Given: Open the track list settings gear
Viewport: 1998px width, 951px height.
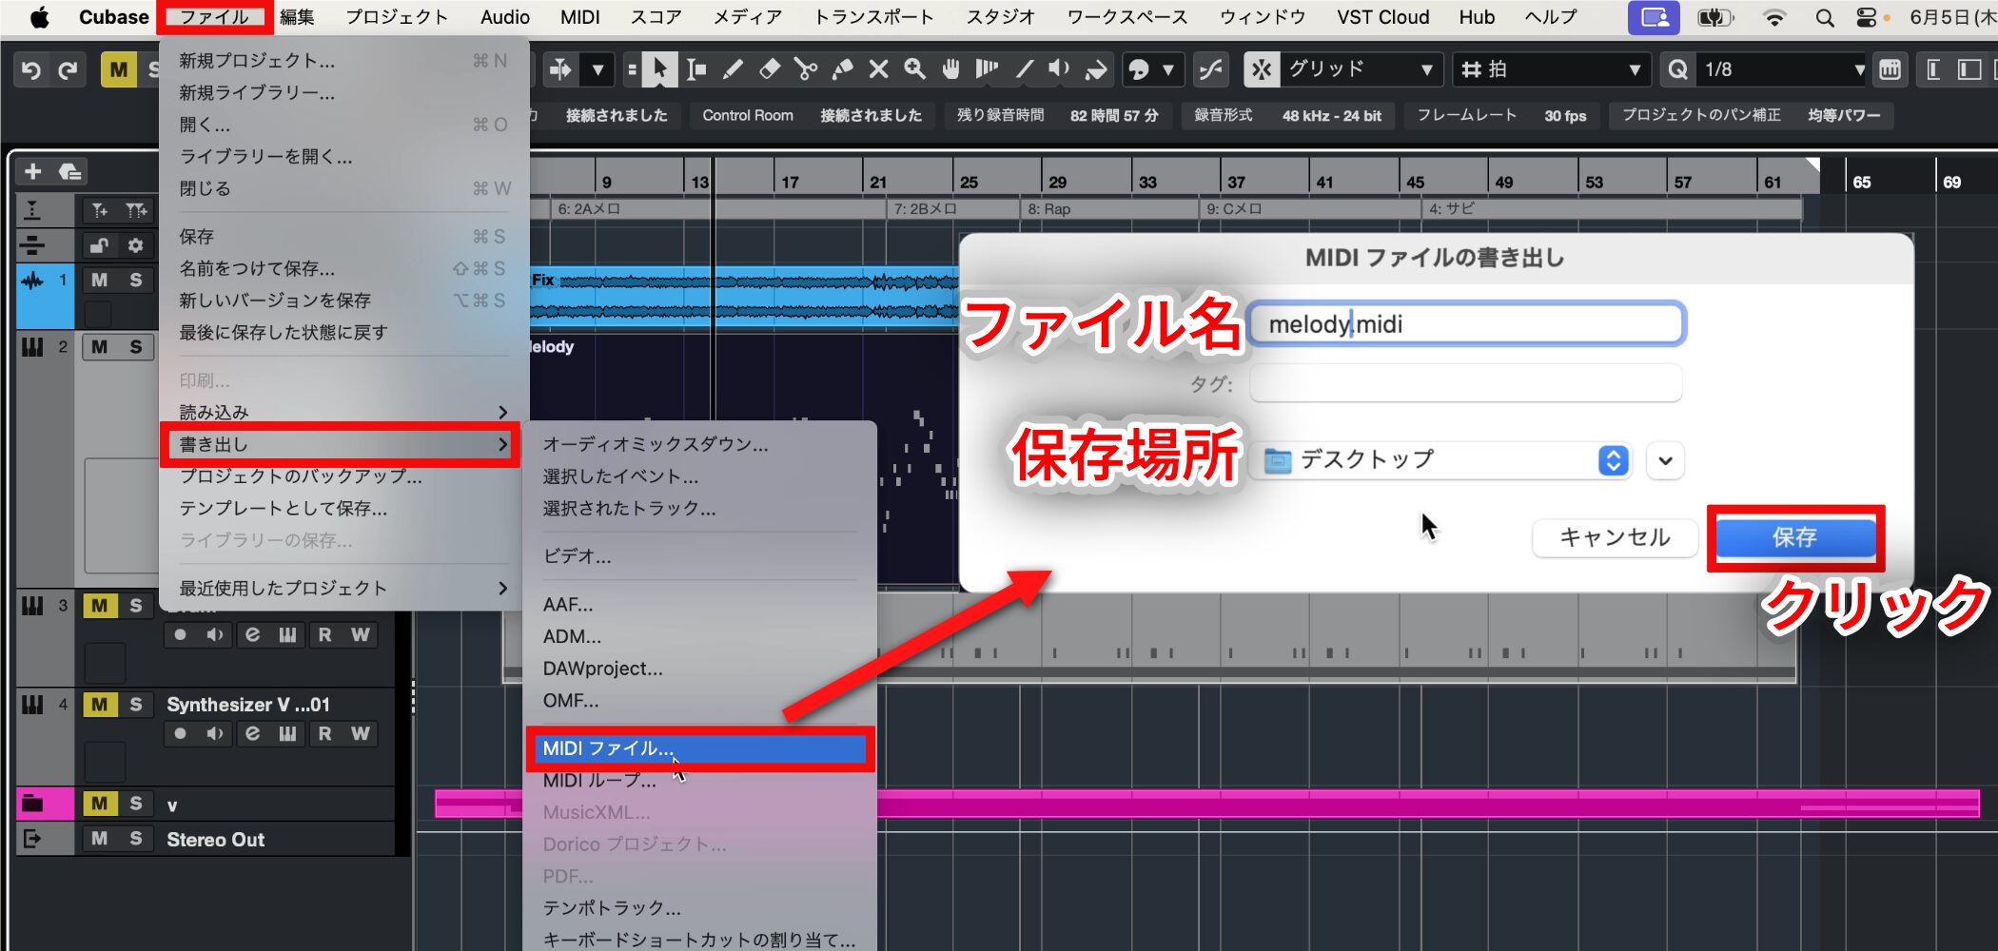Looking at the screenshot, I should tap(135, 245).
